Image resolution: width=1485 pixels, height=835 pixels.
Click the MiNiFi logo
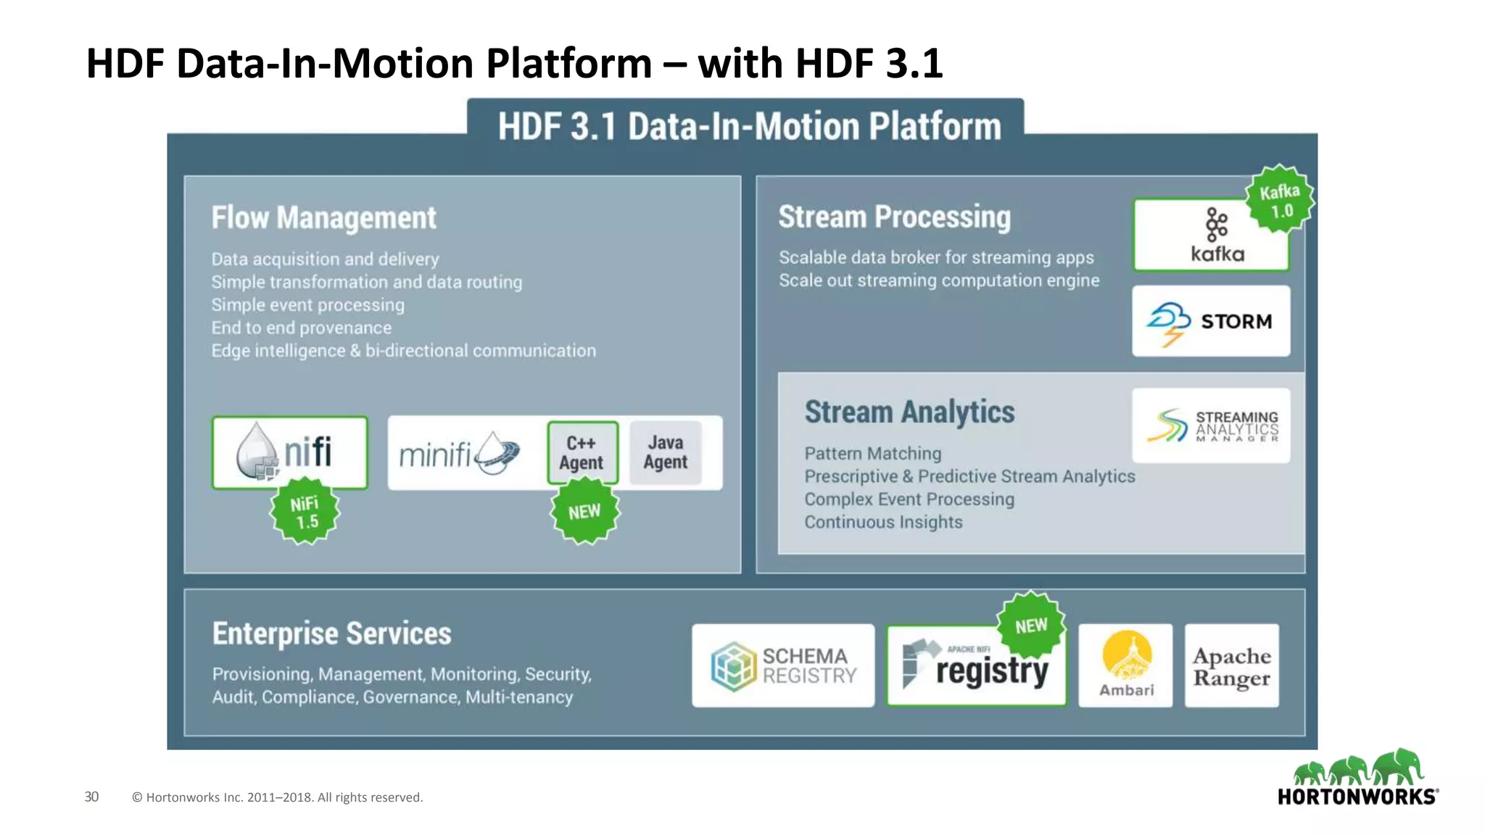tap(460, 454)
